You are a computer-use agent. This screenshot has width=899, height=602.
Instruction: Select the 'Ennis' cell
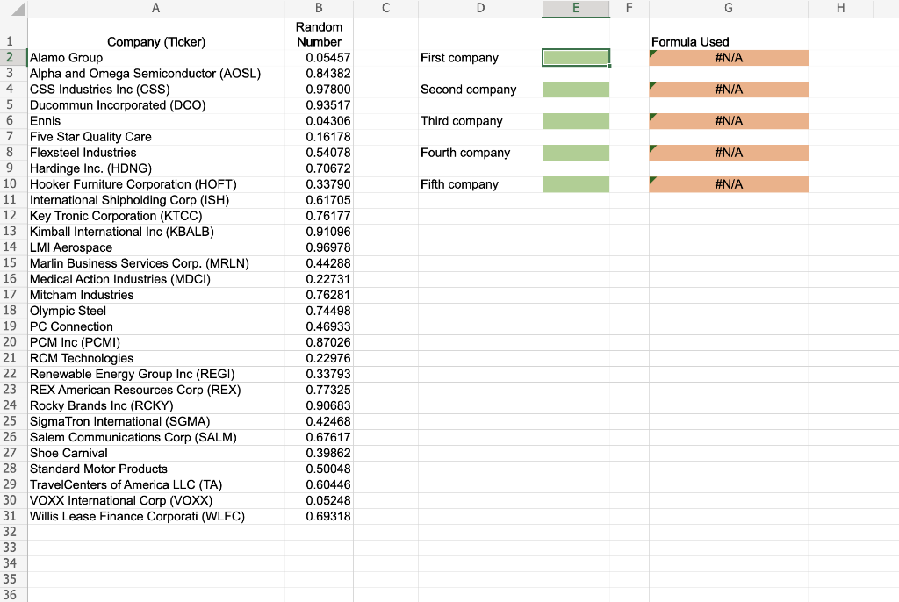[156, 121]
